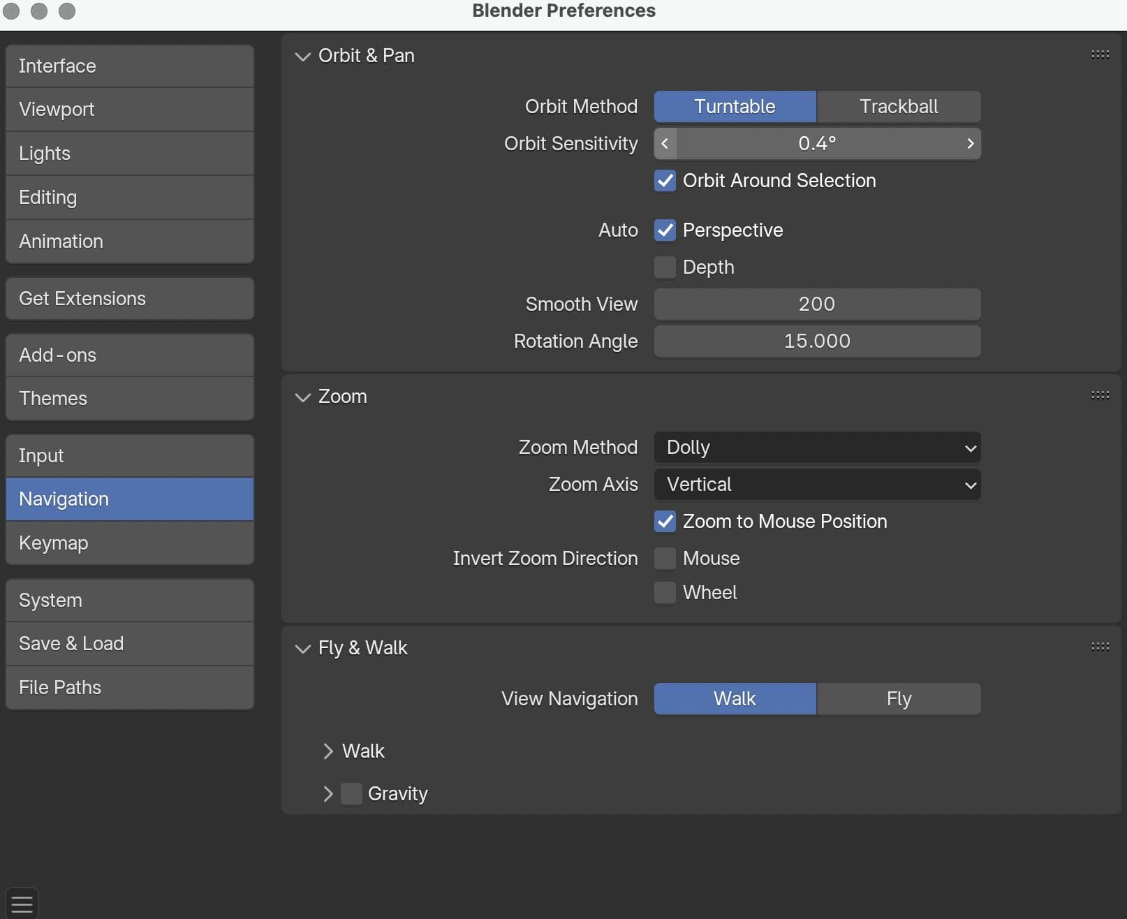
Task: Open Keymap preferences
Action: [130, 543]
